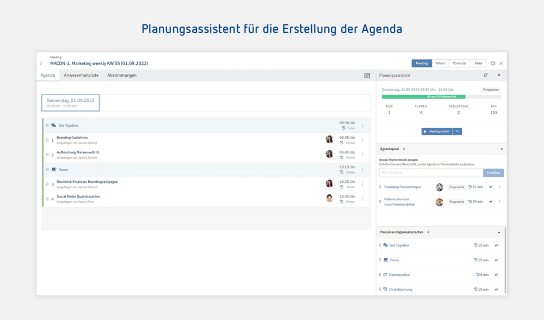Screen dimensions: 544x320
Task: Click the refresh icon in Planungsassistent header
Action: click(486, 75)
